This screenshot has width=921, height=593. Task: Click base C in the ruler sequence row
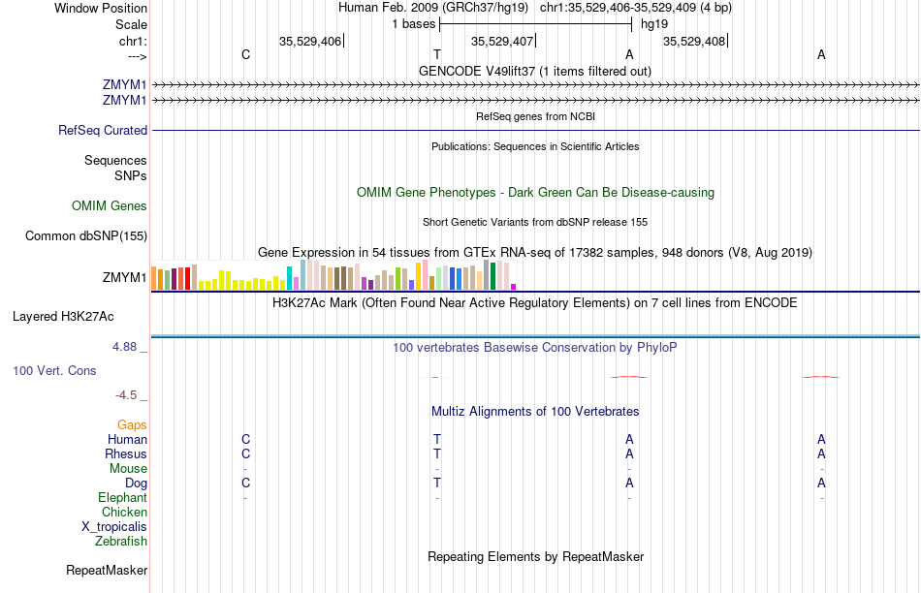(x=245, y=54)
